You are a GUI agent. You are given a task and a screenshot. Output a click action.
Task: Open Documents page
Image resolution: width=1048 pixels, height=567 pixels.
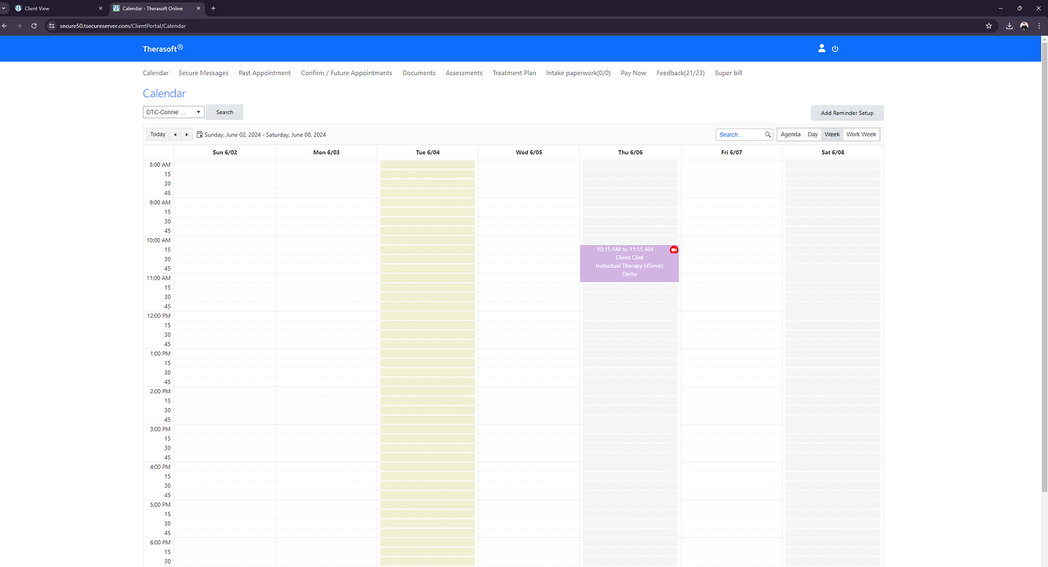pyautogui.click(x=419, y=73)
